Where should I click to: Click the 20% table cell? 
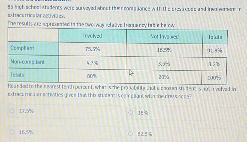(x=164, y=77)
